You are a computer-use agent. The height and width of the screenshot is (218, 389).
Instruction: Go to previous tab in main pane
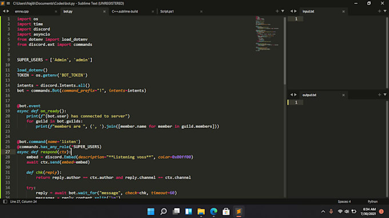coord(4,11)
